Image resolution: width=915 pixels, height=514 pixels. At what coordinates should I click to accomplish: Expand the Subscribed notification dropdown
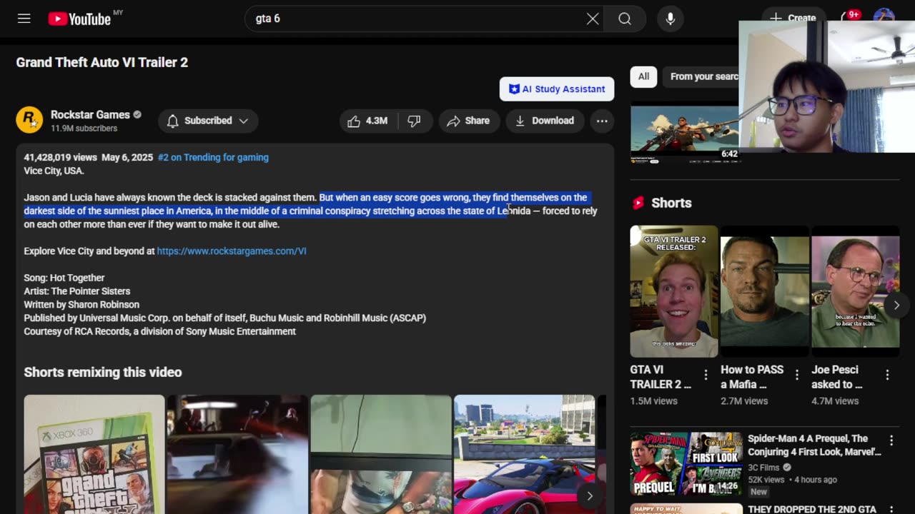coord(208,121)
